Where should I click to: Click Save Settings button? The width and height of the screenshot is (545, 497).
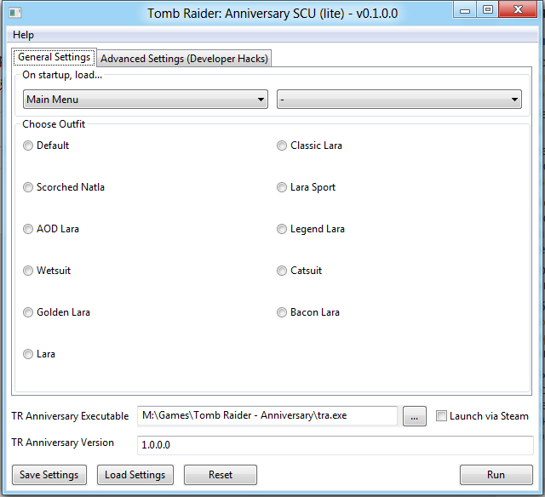[49, 475]
